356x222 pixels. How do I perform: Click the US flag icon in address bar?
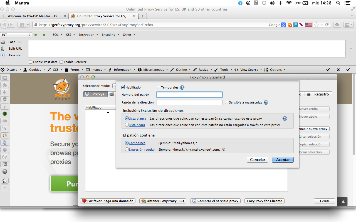click(x=309, y=25)
